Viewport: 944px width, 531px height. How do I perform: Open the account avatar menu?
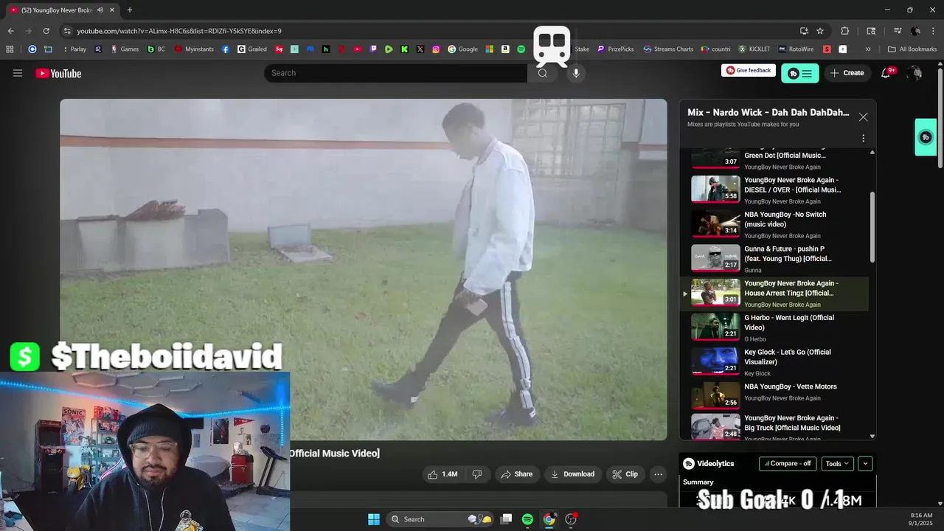(x=915, y=73)
